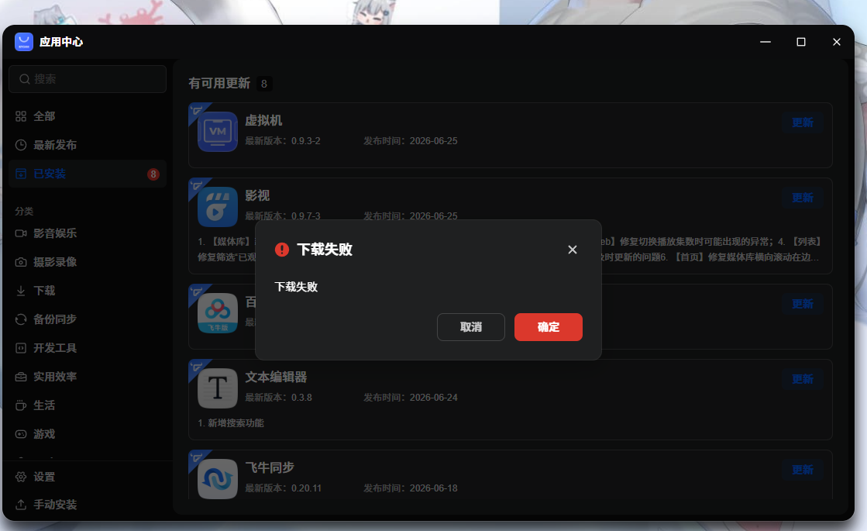Click the 文本编辑器 app title
The width and height of the screenshot is (867, 531).
click(276, 378)
